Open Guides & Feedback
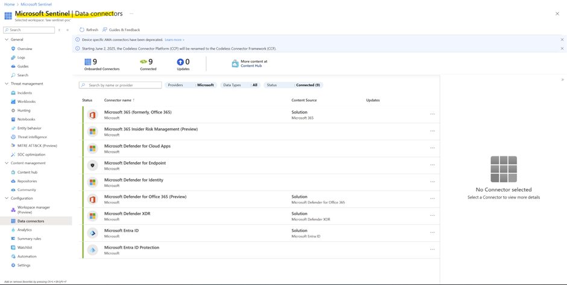This screenshot has width=567, height=285. pos(121,29)
